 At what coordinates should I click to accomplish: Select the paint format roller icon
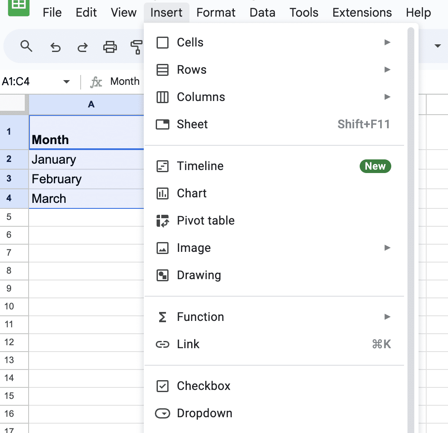tap(137, 47)
